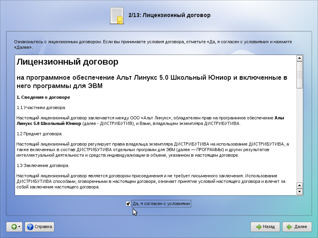Screen dimensions: 318x238
Task: Click the license certificate icon in header
Action: [x=117, y=15]
